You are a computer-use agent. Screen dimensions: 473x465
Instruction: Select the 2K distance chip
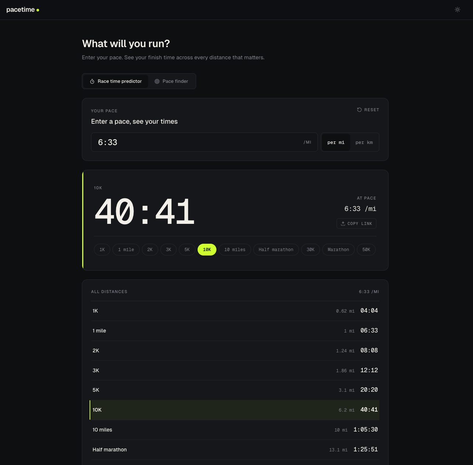pos(150,250)
